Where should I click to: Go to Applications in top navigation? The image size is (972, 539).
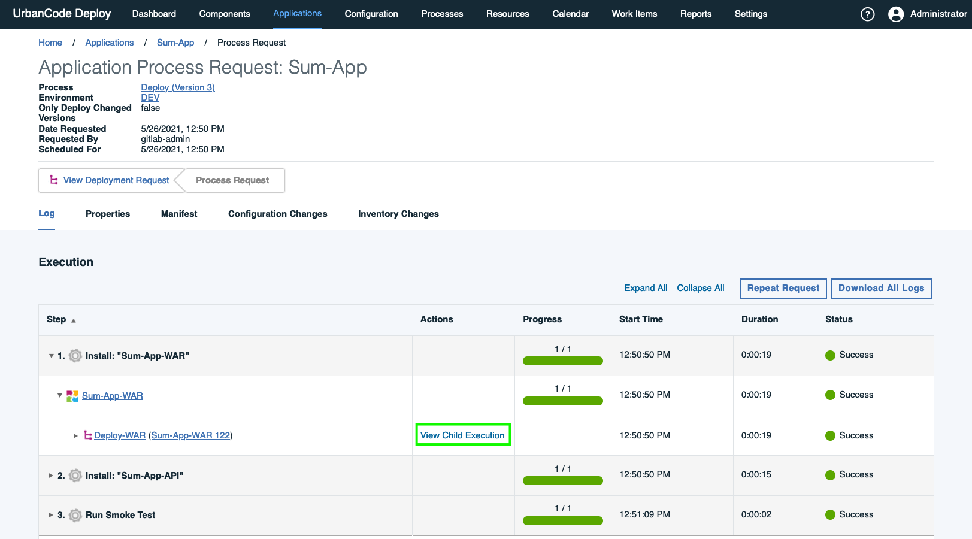(297, 13)
